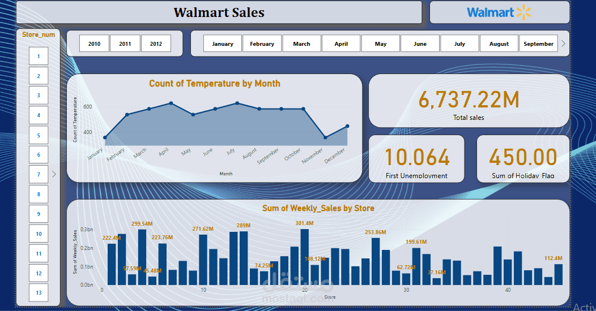Click Sum of Weekly_Sales by Store title
The height and width of the screenshot is (311, 596).
coord(318,208)
